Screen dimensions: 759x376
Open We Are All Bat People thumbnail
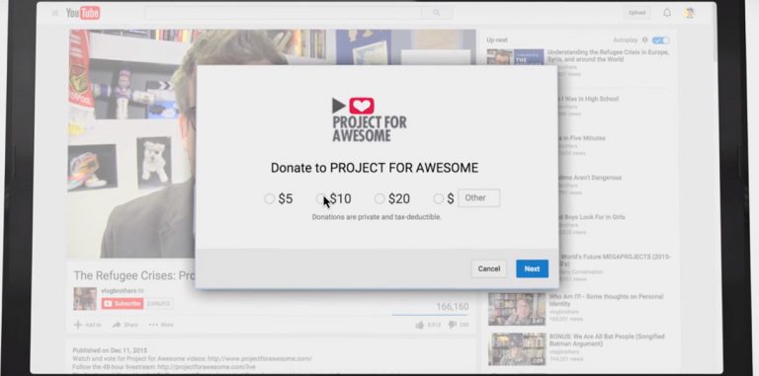pyautogui.click(x=517, y=348)
